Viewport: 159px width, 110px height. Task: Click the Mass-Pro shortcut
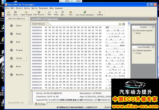17,75
